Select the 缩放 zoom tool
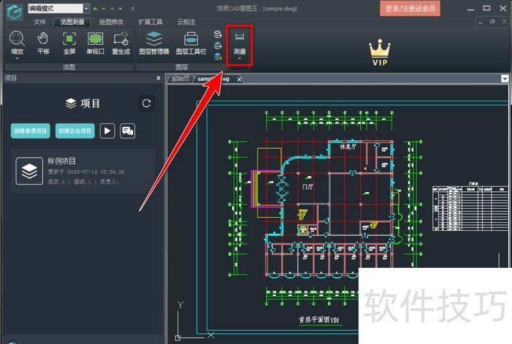This screenshot has width=512, height=344. point(17,42)
